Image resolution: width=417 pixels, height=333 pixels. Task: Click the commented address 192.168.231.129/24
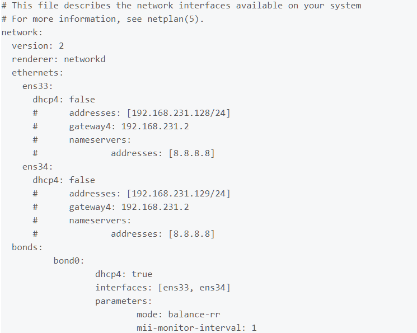(x=179, y=194)
